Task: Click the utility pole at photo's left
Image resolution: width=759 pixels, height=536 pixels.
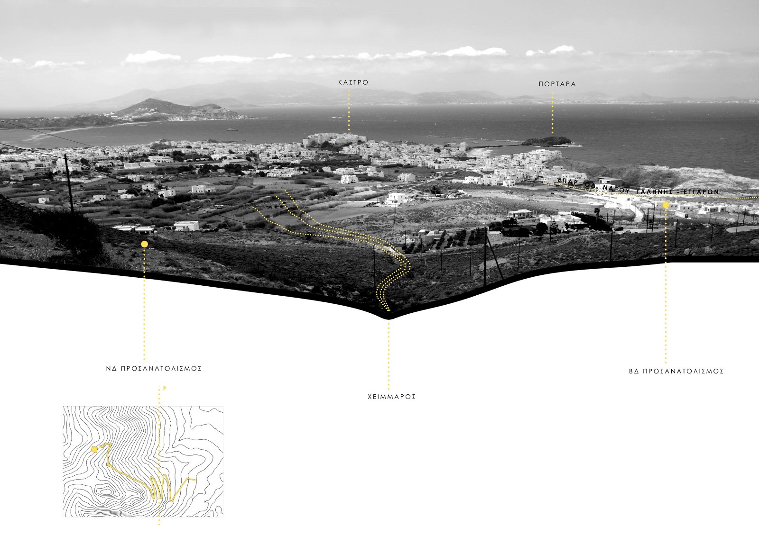Action: tap(69, 182)
